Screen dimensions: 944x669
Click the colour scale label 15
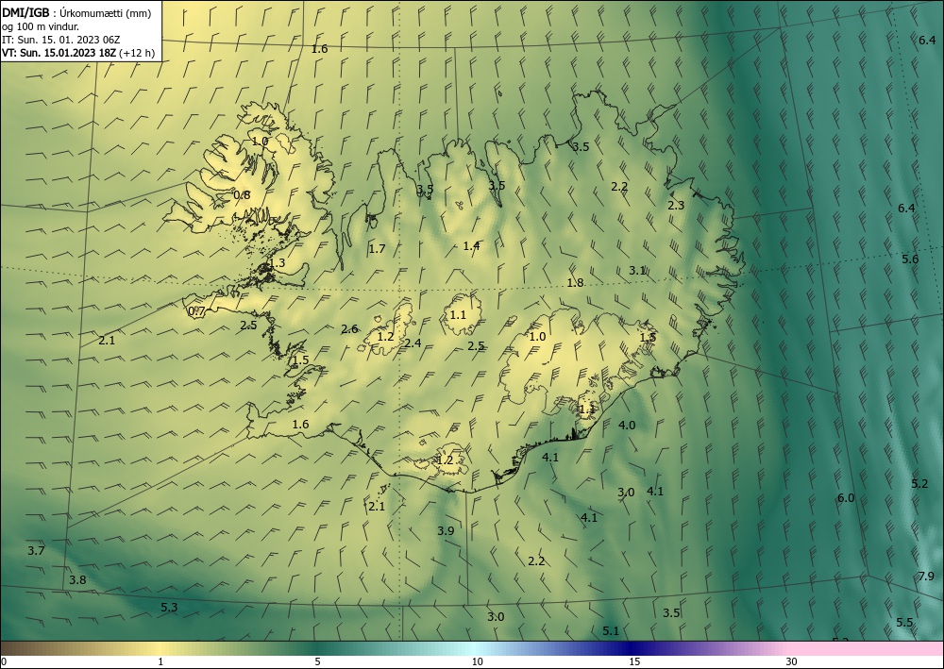click(634, 662)
